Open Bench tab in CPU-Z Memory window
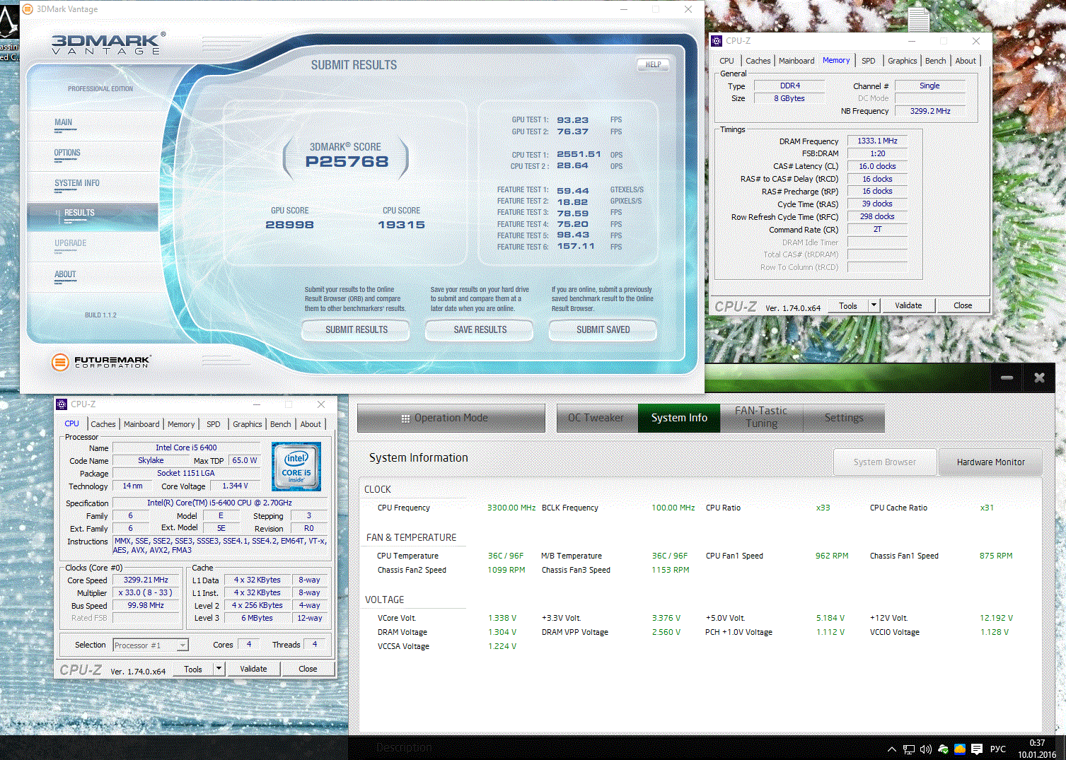 (x=936, y=61)
